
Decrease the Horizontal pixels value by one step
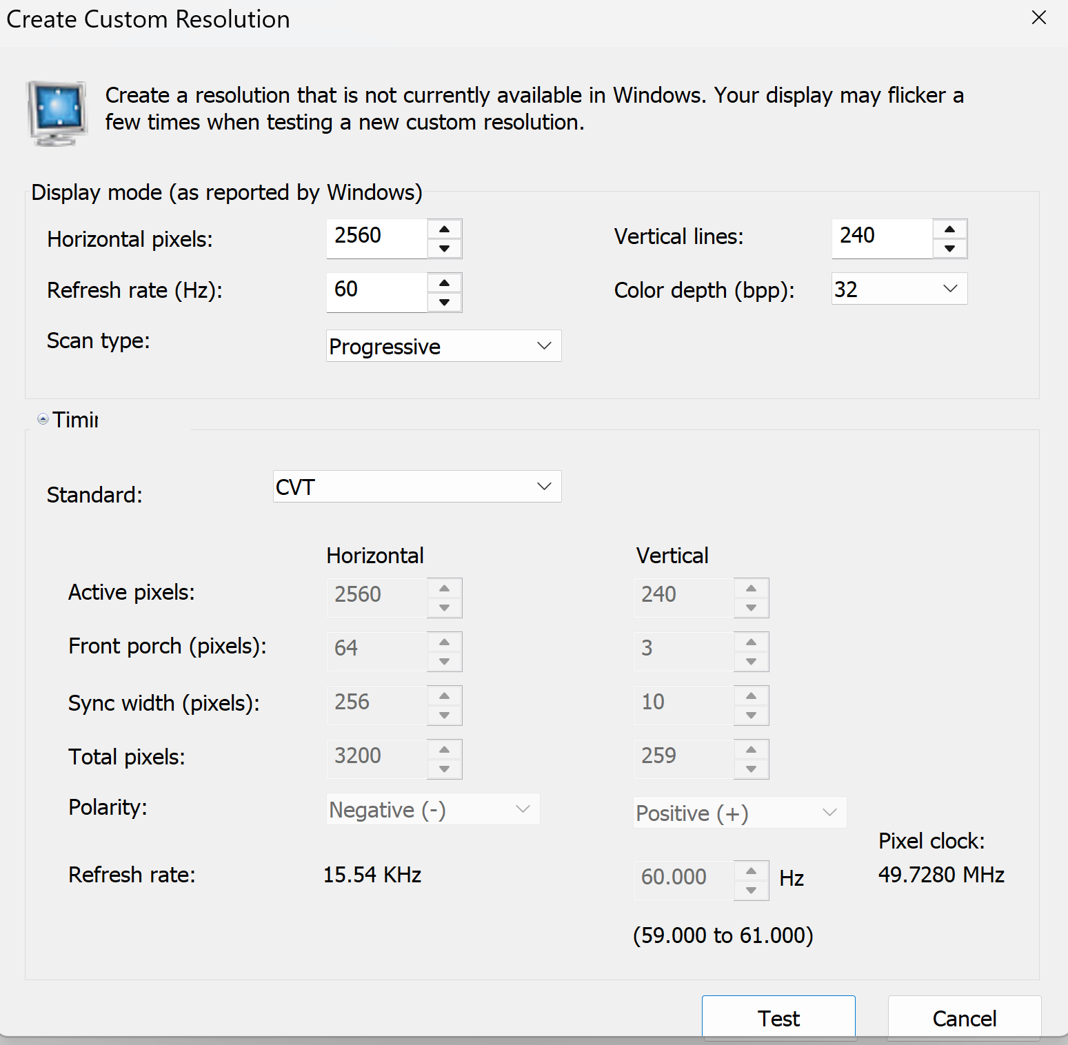click(x=444, y=248)
